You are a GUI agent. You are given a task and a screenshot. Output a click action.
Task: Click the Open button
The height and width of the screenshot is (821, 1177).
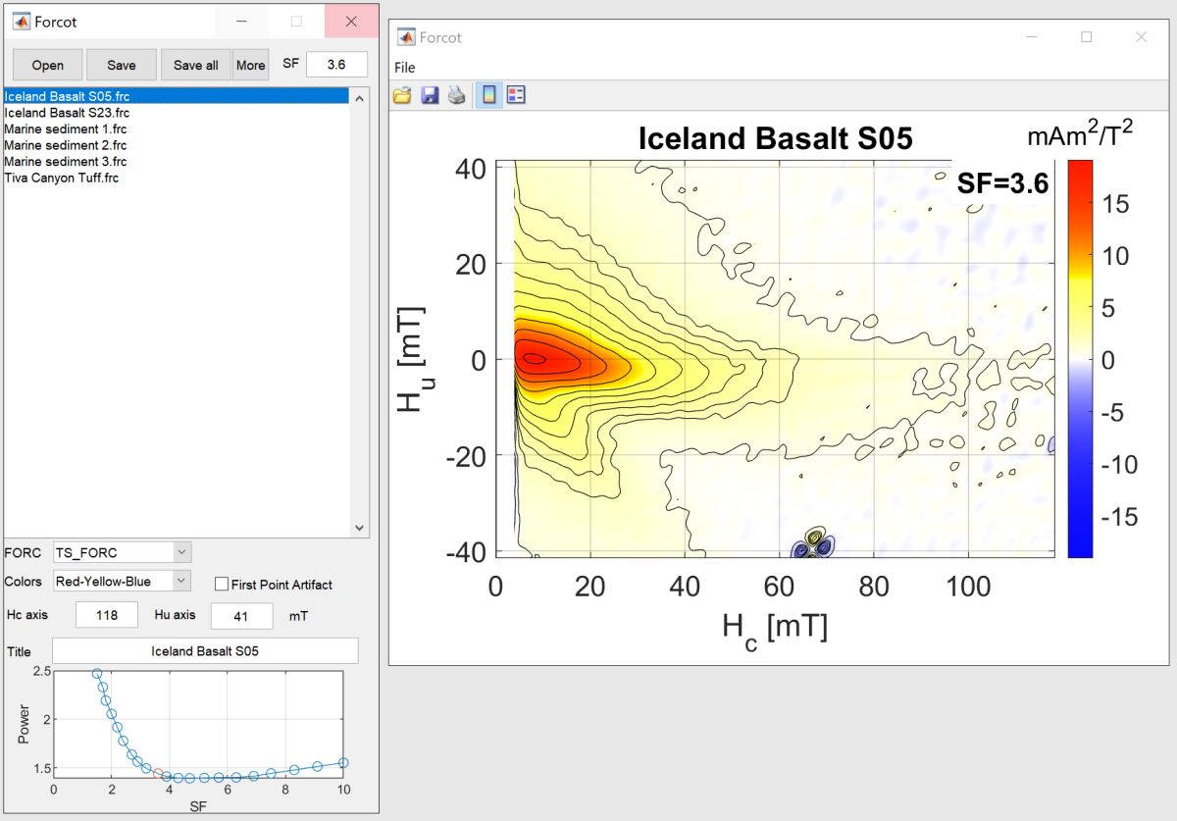click(47, 65)
